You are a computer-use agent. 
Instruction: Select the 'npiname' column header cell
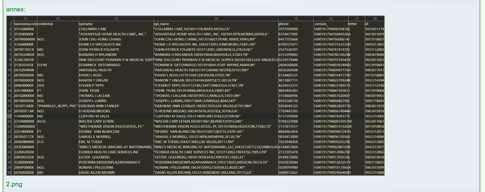click(116, 24)
